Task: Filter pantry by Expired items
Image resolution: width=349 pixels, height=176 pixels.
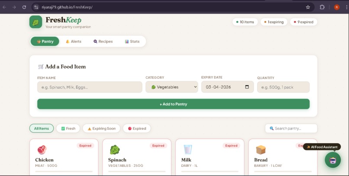Action: click(x=137, y=128)
